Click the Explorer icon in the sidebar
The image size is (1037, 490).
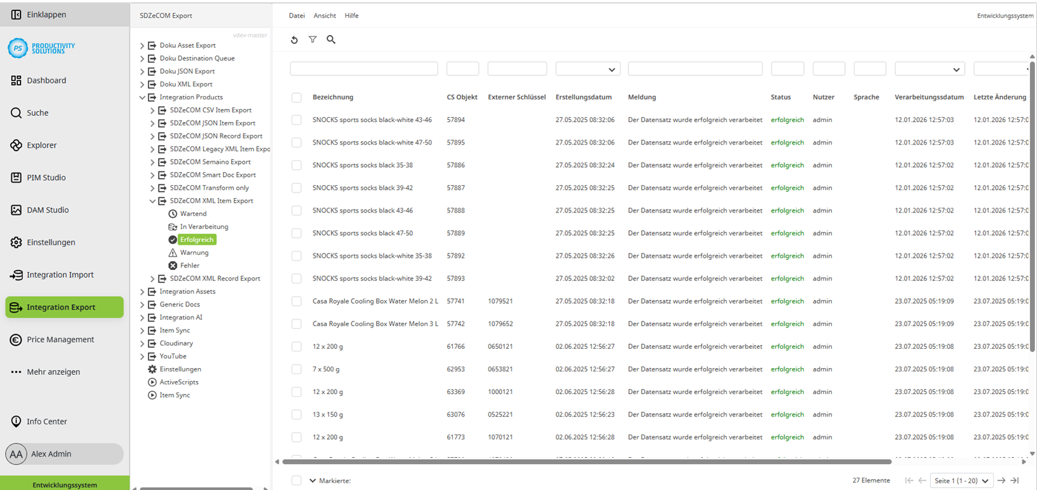pyautogui.click(x=40, y=145)
